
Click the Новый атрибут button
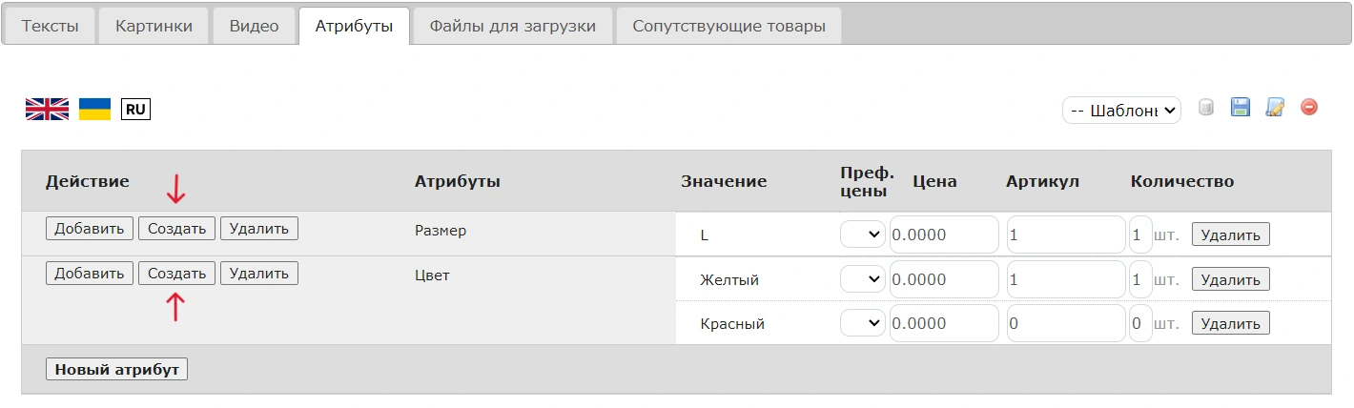click(x=116, y=369)
